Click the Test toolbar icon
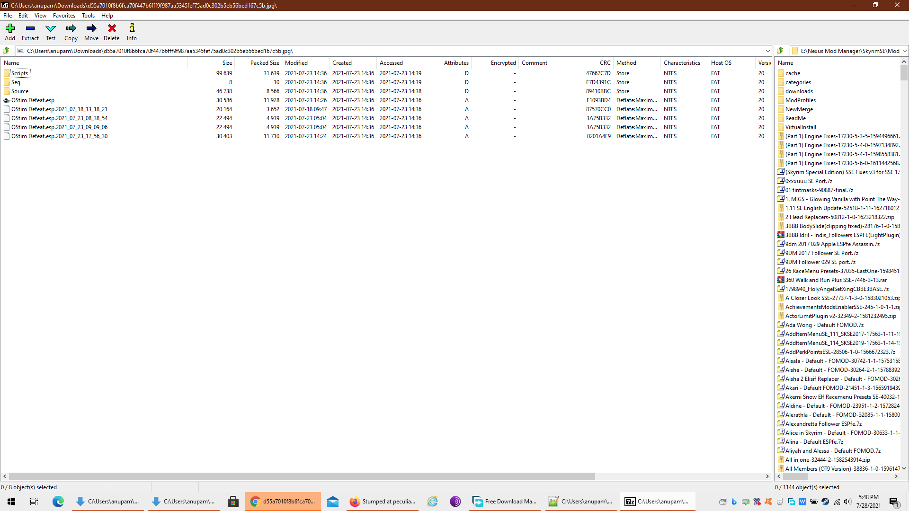Viewport: 909px width, 511px height. 51,33
